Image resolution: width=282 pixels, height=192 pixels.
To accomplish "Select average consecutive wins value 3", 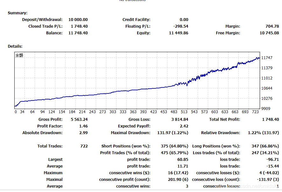I will tap(187, 186).
